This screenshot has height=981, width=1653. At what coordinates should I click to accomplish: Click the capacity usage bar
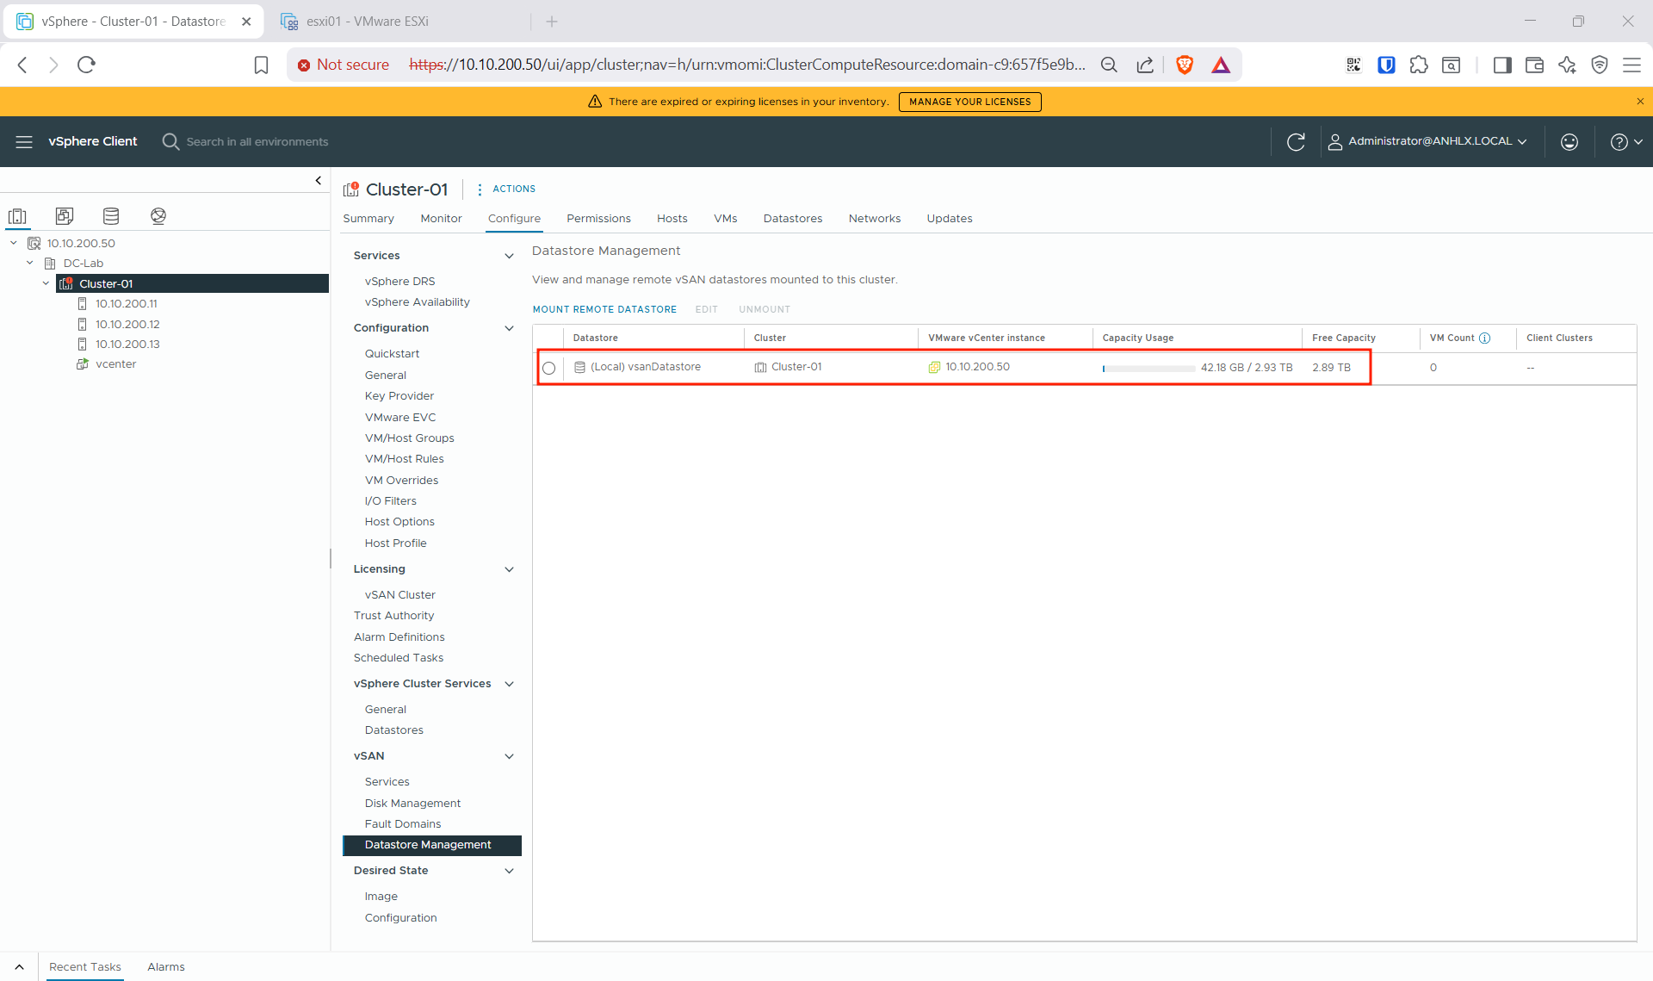(x=1148, y=368)
